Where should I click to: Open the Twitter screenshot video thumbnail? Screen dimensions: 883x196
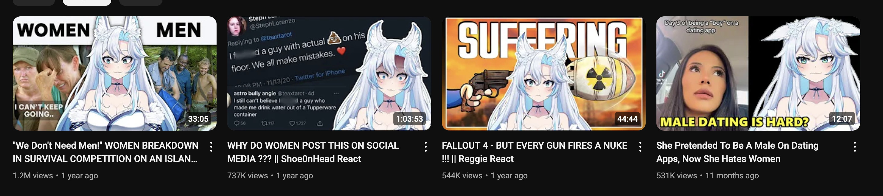coord(329,74)
